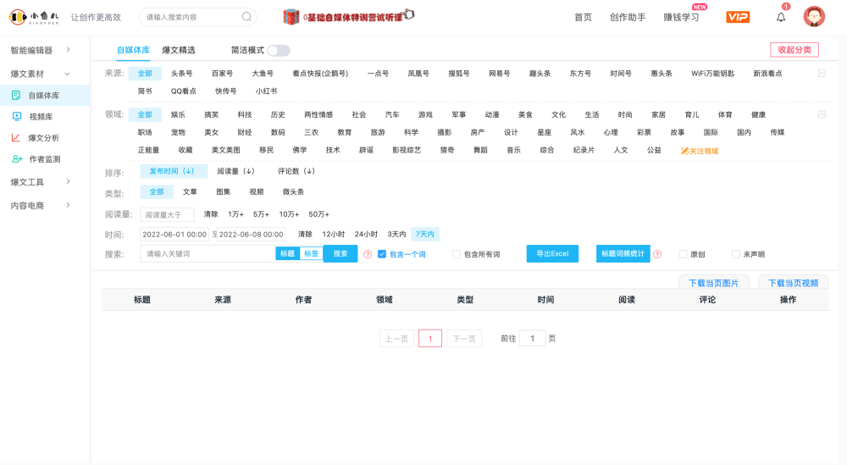847x465 pixels.
Task: Check the 未声明 checkbox
Action: 736,254
